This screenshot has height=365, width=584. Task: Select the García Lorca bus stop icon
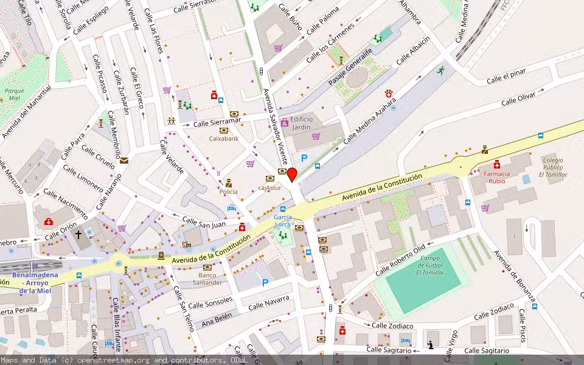283,209
